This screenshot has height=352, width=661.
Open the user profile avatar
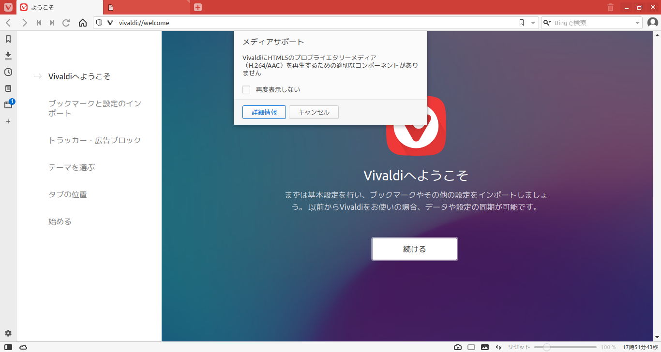[653, 23]
